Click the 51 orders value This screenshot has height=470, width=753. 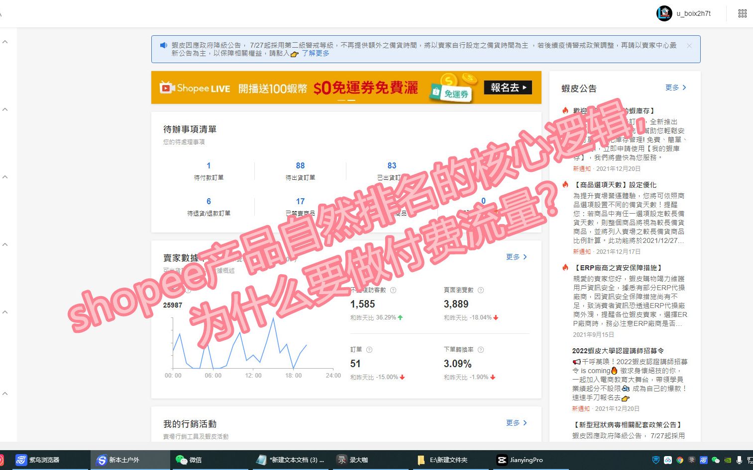(355, 364)
